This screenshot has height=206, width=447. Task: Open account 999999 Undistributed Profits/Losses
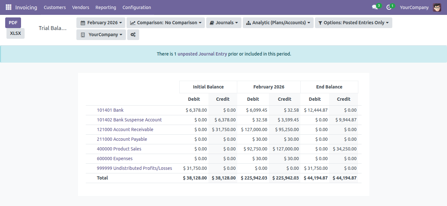coord(135,168)
